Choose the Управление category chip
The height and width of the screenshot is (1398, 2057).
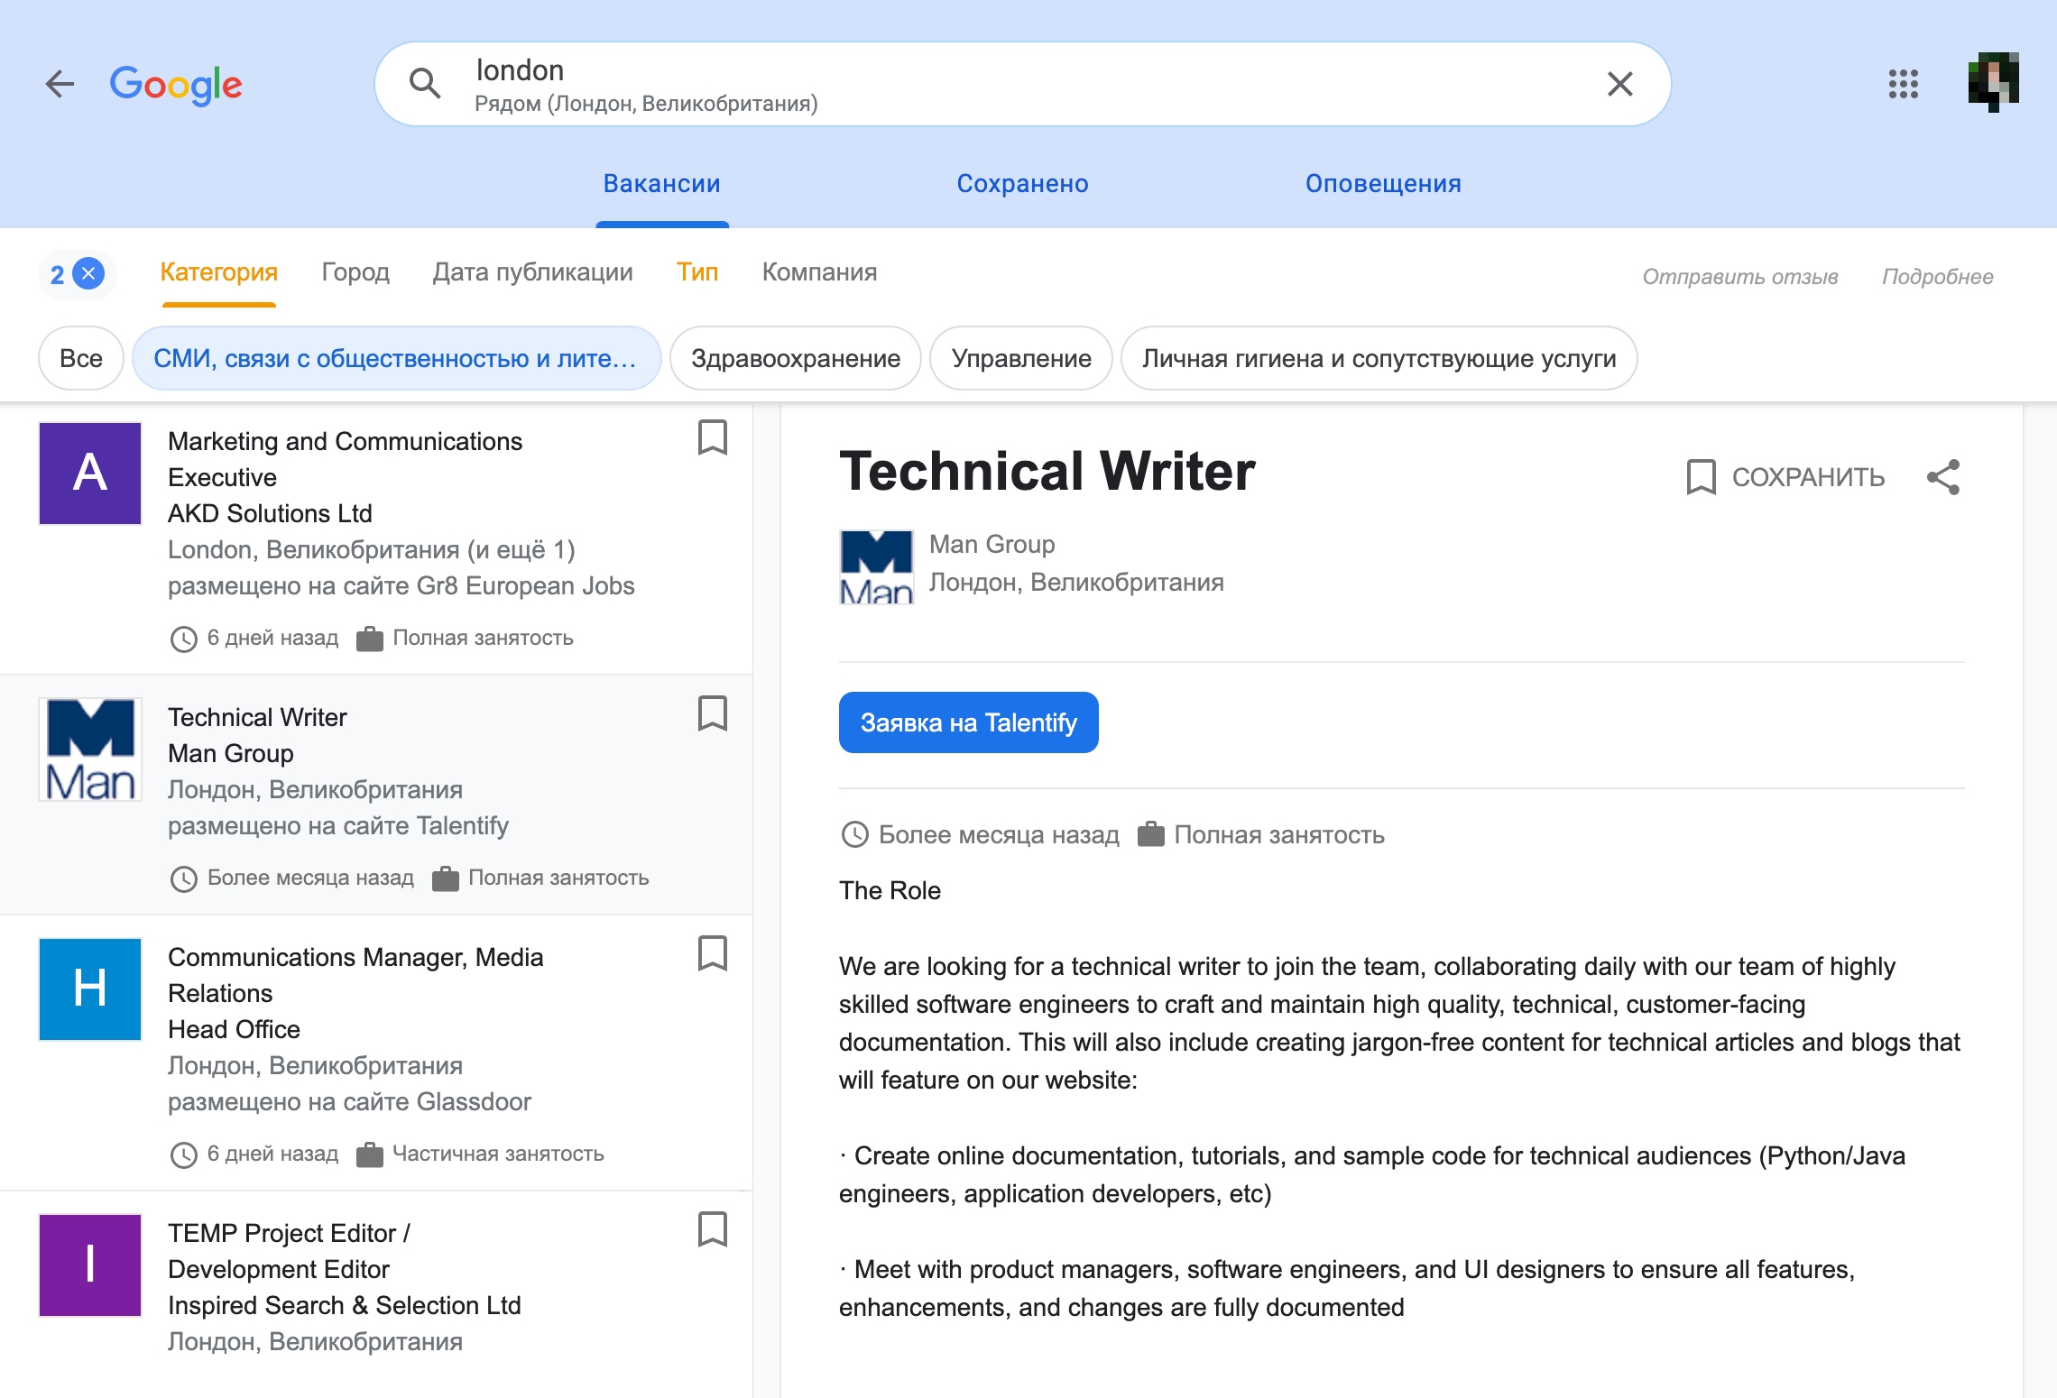pos(1020,358)
